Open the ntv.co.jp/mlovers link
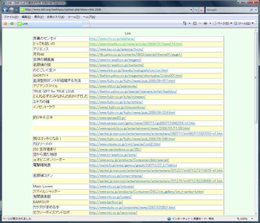The image size is (260, 223). pyautogui.click(x=112, y=187)
